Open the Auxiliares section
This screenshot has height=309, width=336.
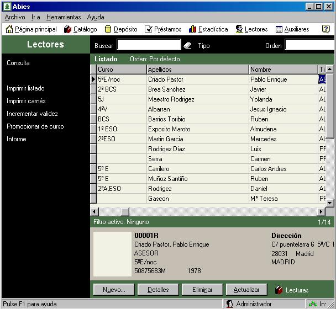(292, 29)
